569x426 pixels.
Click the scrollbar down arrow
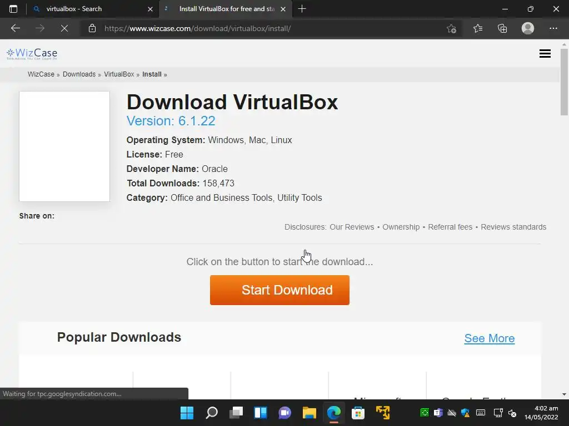(x=564, y=394)
